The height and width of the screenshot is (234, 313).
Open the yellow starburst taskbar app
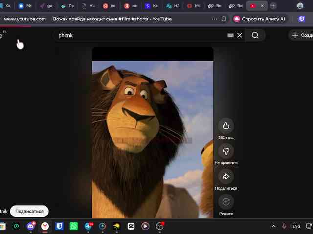click(x=117, y=226)
